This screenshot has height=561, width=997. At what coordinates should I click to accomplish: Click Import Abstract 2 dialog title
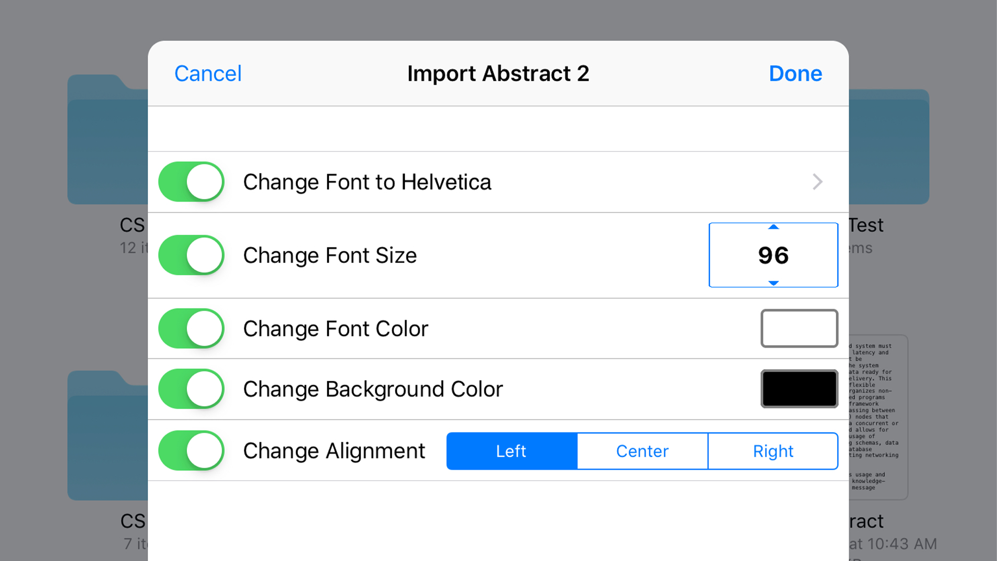(498, 74)
